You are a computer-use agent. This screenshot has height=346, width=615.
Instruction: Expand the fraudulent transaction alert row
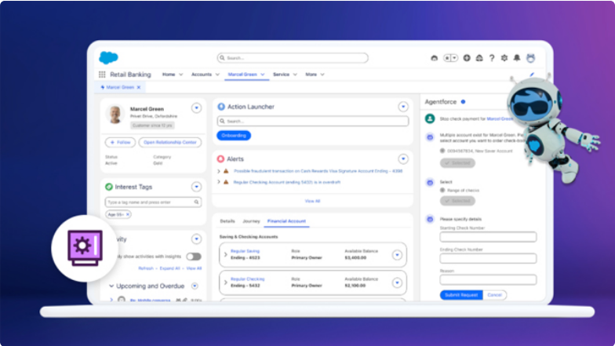pos(219,171)
